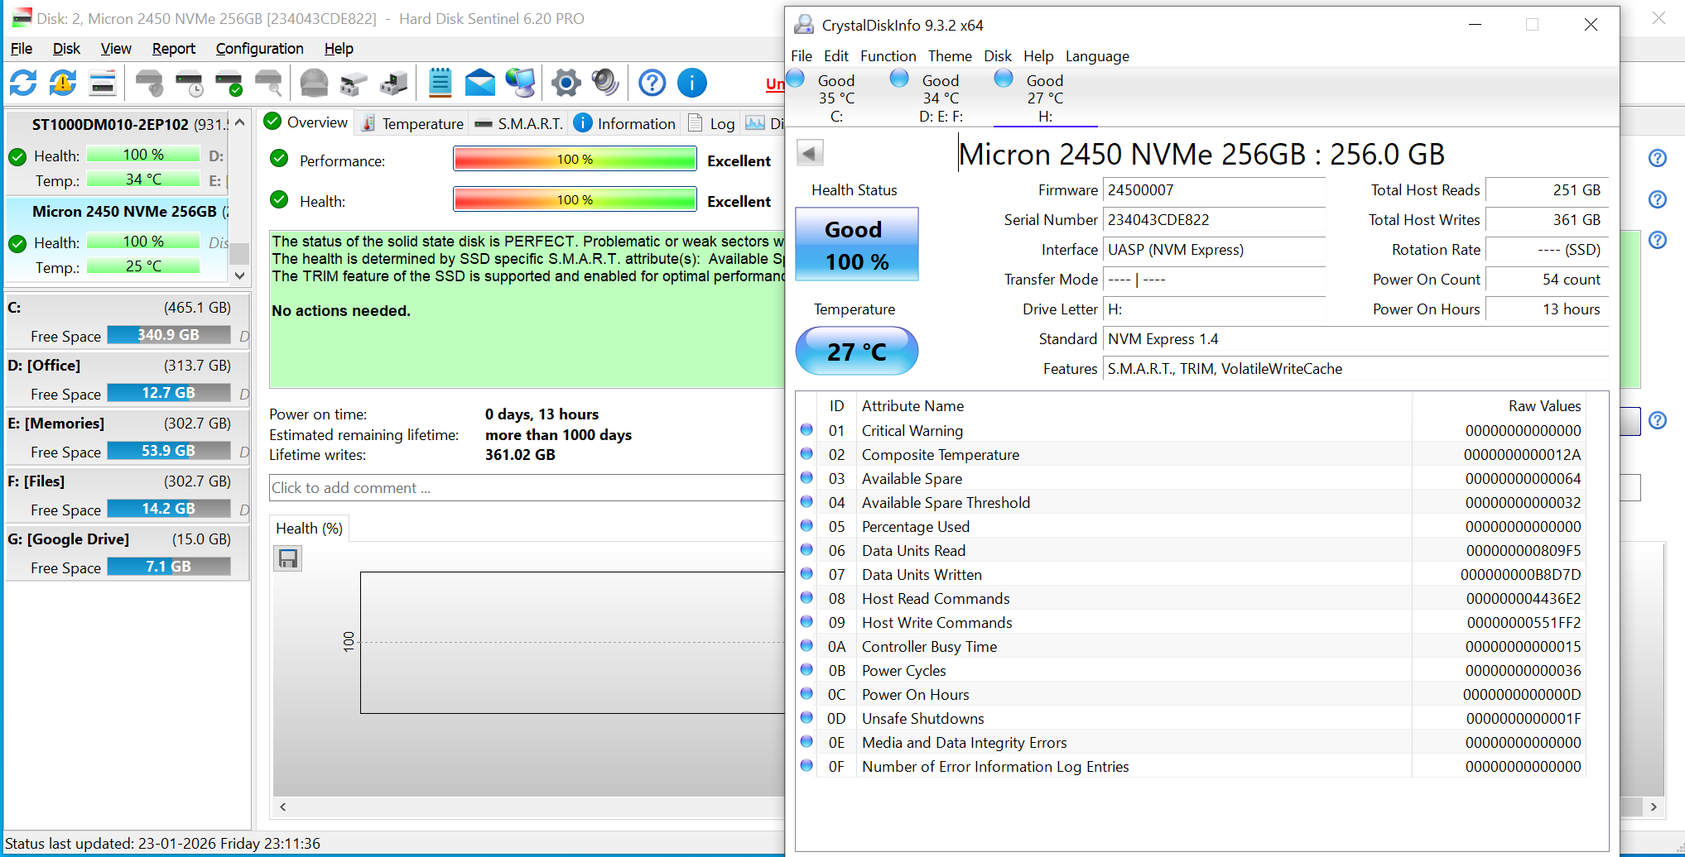Click the envelope send email icon
Image resolution: width=1685 pixels, height=857 pixels.
tap(479, 83)
